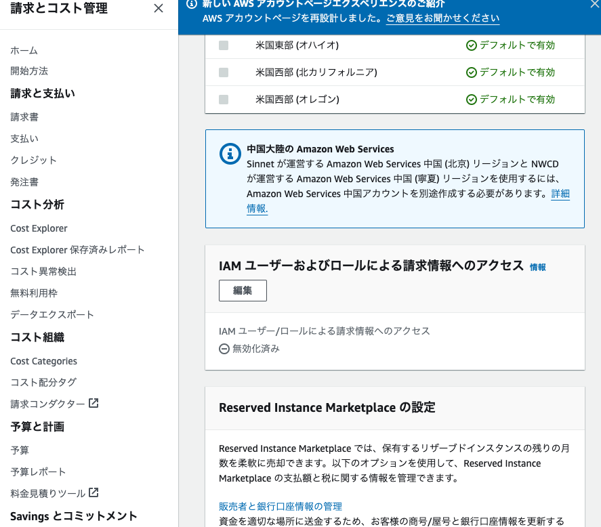Click the デフォルトで有効 status for オハイオ
This screenshot has height=527, width=601.
click(x=517, y=45)
